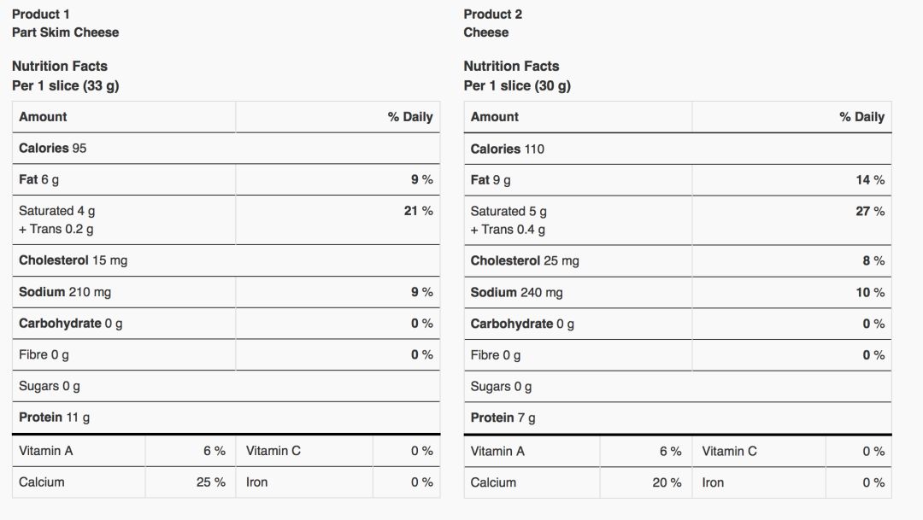923x520 pixels.
Task: Select Product 1 Vitamin C cell
Action: pyautogui.click(x=303, y=451)
